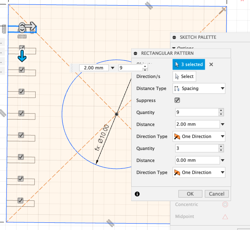Click the info icon in dialog footer
This screenshot has height=230, width=250.
137,194
